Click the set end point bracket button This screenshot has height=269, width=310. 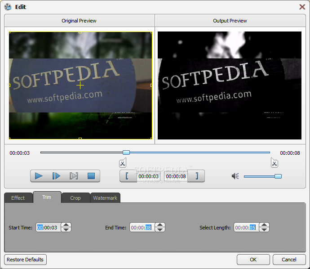(x=196, y=176)
